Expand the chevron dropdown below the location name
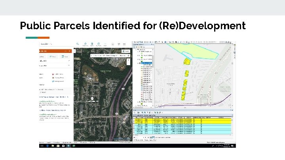 [69, 66]
